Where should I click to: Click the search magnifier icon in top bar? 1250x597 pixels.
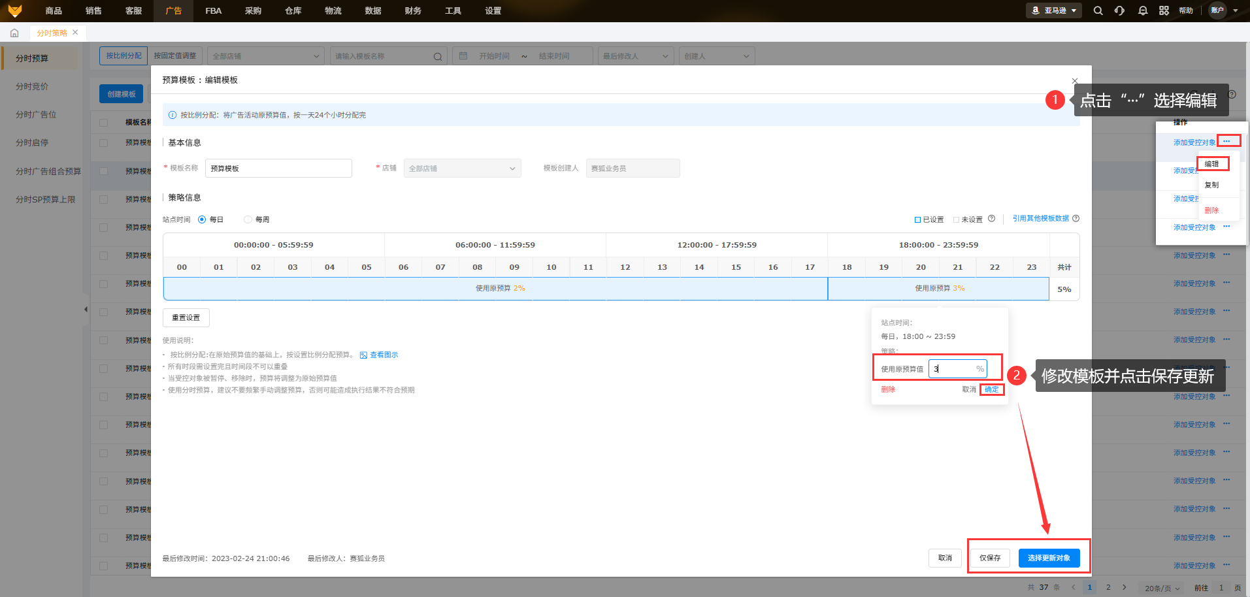1098,10
